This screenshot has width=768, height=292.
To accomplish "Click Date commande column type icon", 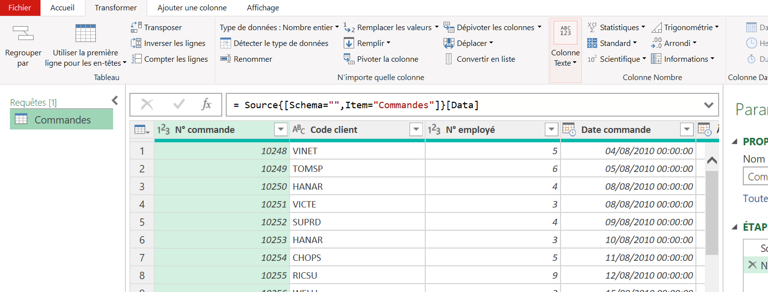I will (x=569, y=129).
